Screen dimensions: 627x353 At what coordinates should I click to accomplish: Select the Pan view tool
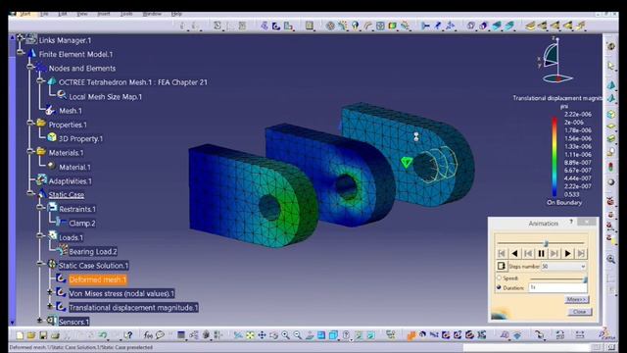click(x=262, y=335)
